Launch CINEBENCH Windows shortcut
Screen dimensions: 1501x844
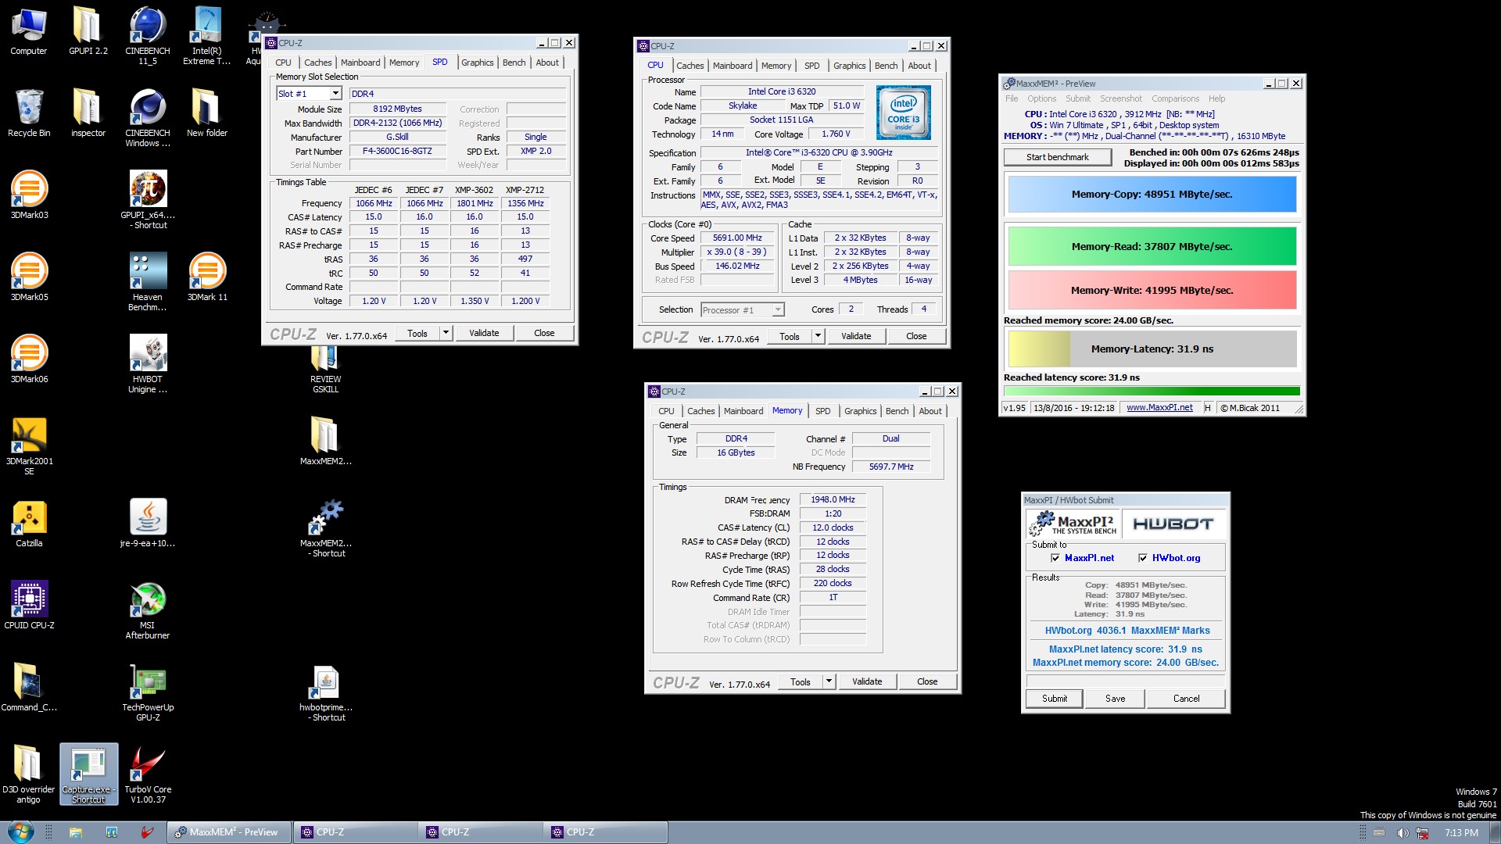coord(148,118)
